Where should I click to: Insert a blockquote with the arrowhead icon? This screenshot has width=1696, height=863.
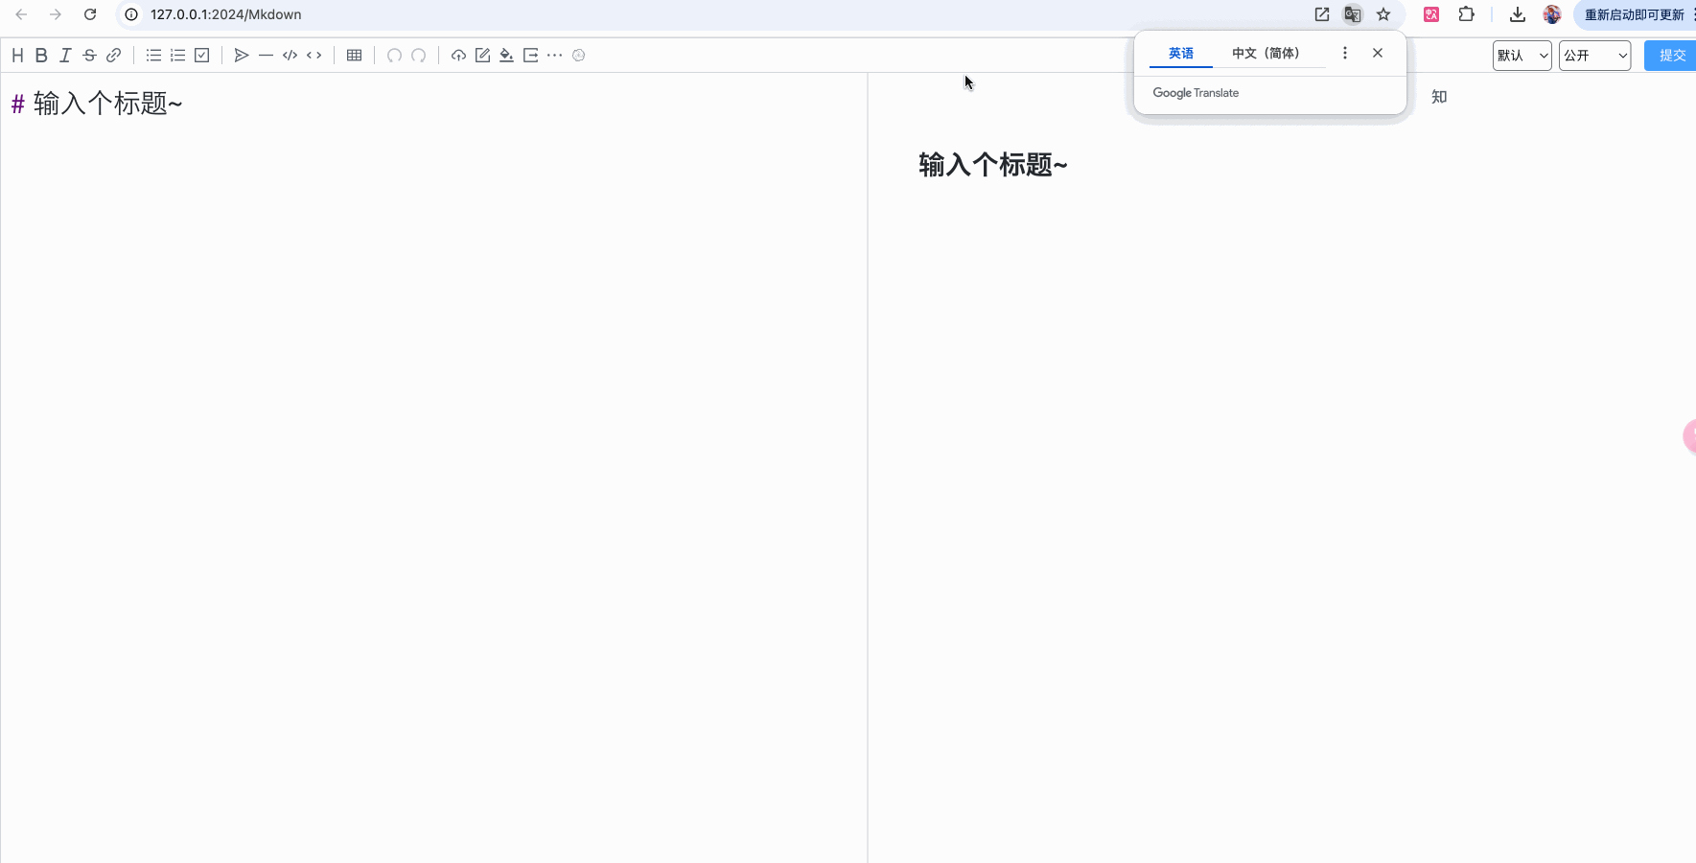point(242,56)
